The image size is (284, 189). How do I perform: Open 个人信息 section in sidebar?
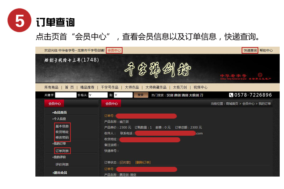coord(59,119)
